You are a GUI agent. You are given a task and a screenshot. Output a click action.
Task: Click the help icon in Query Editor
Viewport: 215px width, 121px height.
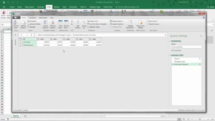(204, 17)
